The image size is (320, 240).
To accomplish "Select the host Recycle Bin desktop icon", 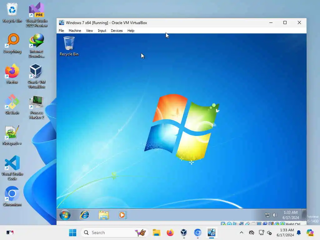I will pyautogui.click(x=12, y=12).
